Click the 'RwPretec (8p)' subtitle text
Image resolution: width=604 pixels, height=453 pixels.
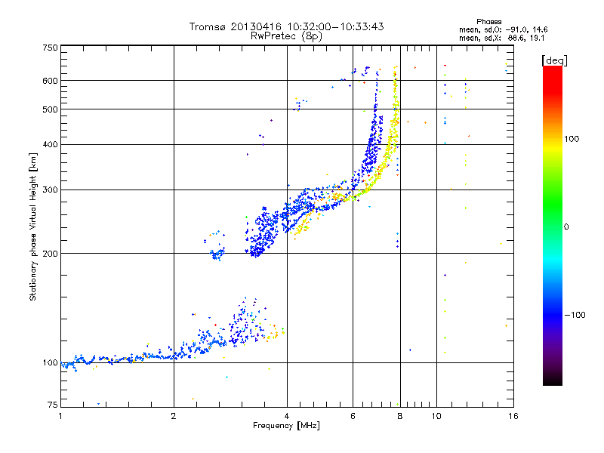point(286,36)
